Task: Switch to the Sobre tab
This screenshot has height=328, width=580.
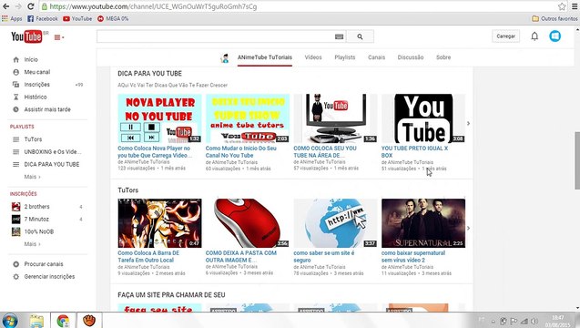Action: (443, 57)
